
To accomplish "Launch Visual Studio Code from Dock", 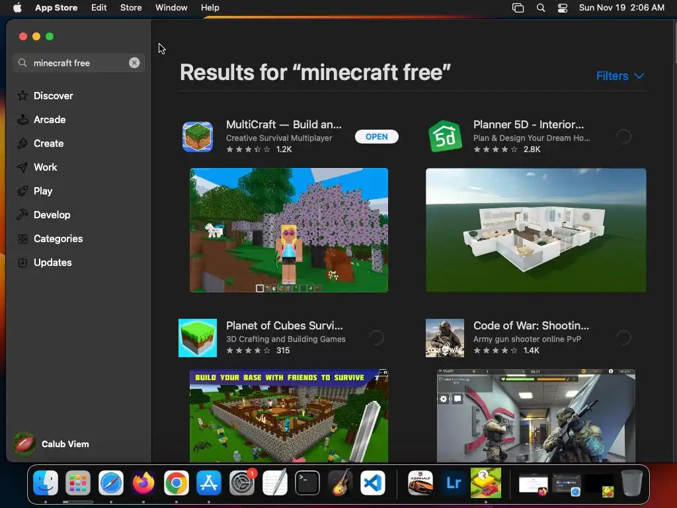I will point(373,483).
